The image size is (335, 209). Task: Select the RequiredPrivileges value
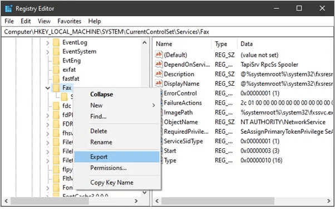point(186,132)
